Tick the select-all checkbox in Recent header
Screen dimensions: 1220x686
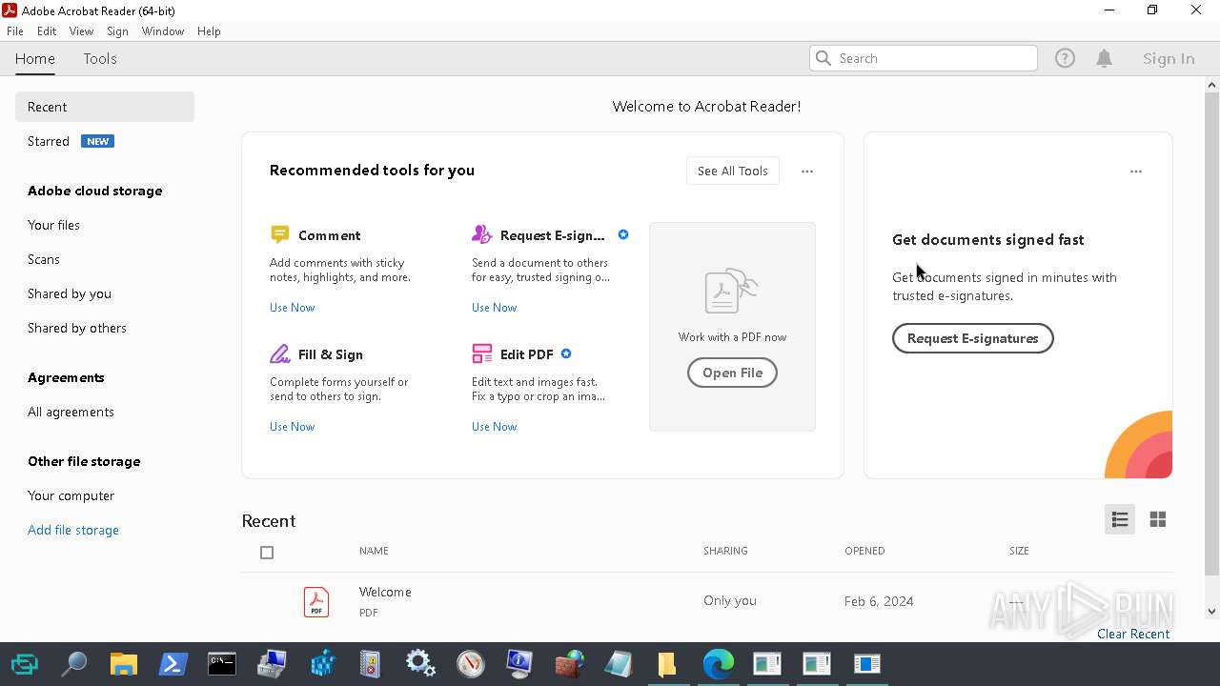pos(267,553)
